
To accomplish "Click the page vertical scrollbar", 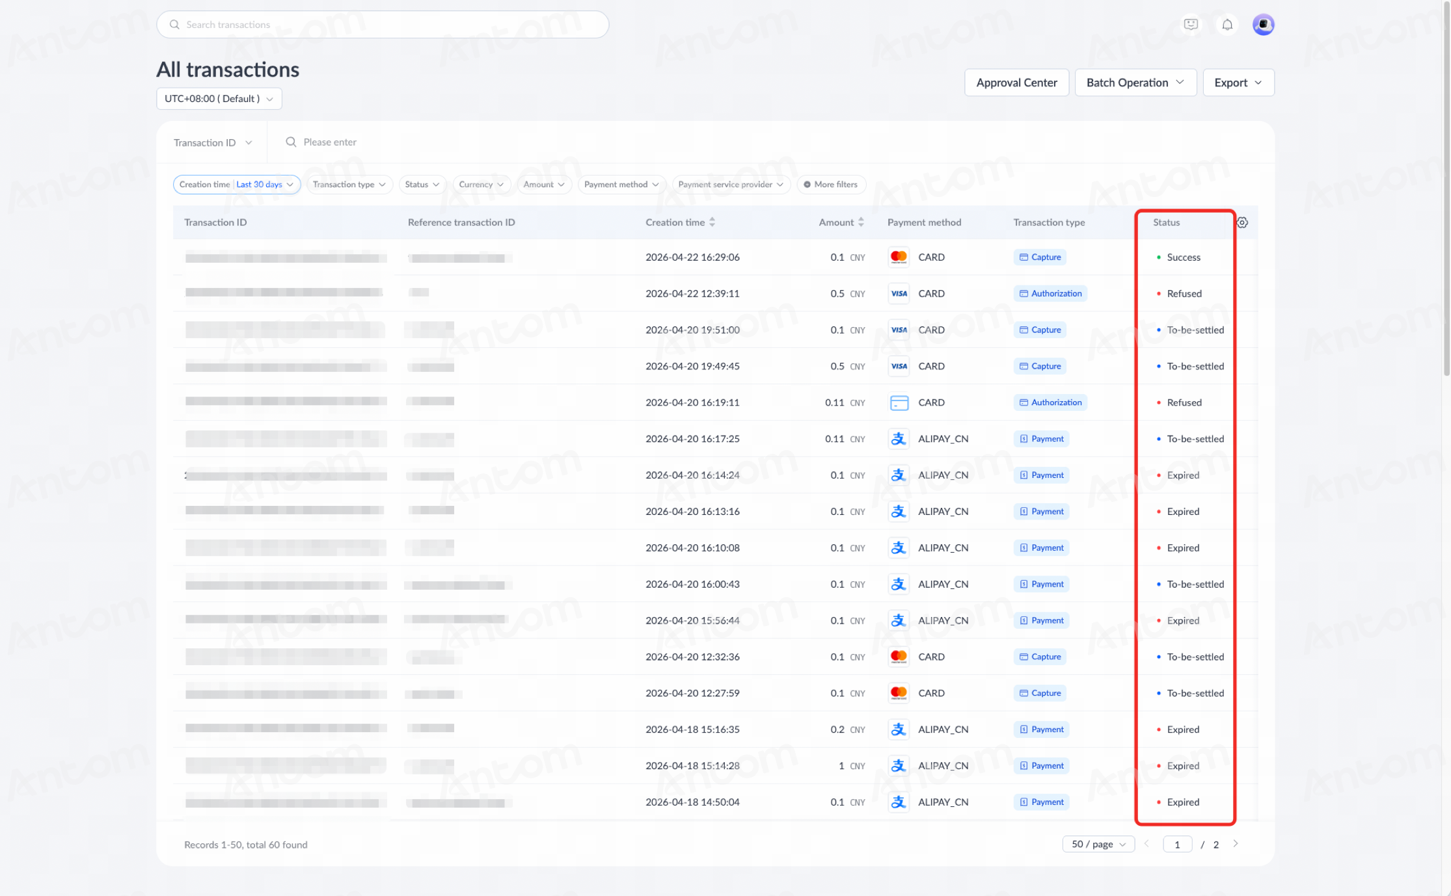I will point(1446,189).
